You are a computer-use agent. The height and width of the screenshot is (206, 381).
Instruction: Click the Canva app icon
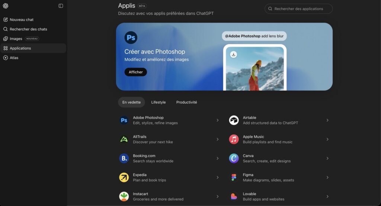click(x=234, y=158)
